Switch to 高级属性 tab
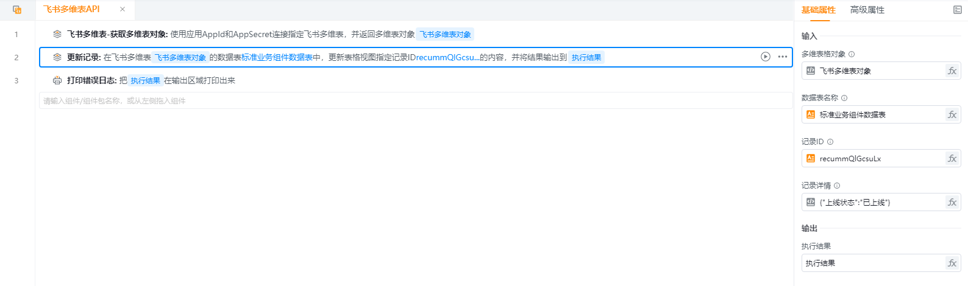Viewport: 968px width, 286px height. (867, 10)
